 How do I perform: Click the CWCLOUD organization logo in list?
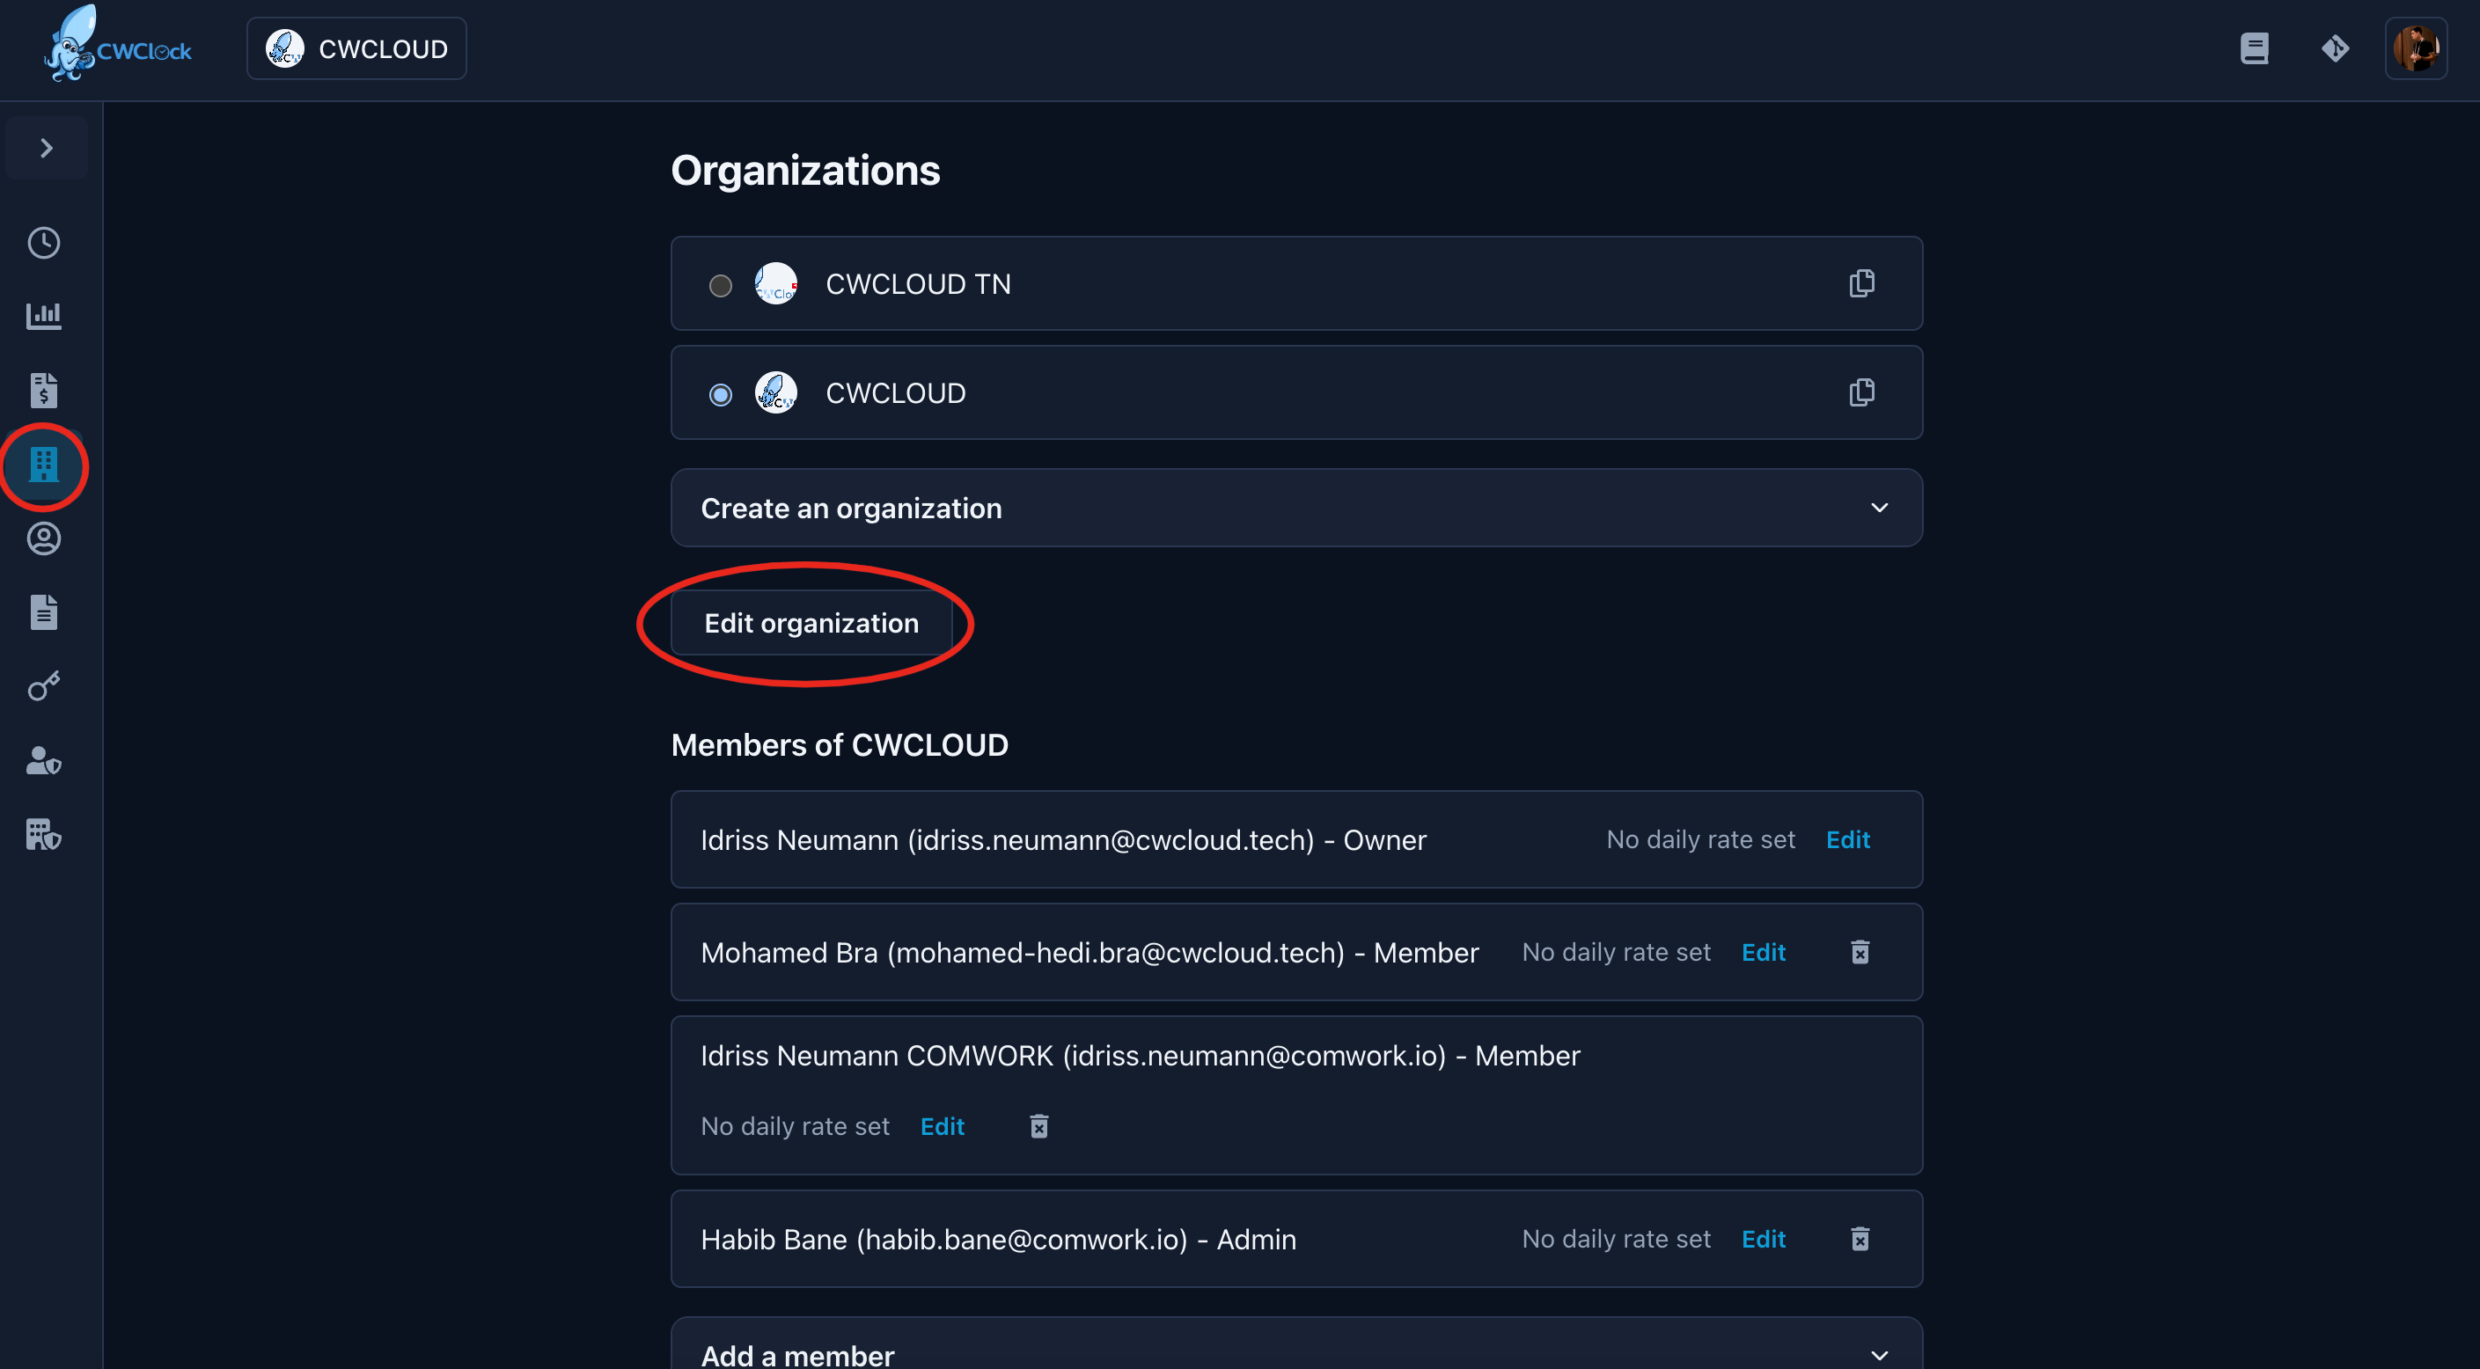pos(776,392)
